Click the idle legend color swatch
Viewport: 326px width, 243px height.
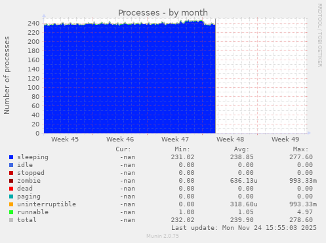pos(11,165)
